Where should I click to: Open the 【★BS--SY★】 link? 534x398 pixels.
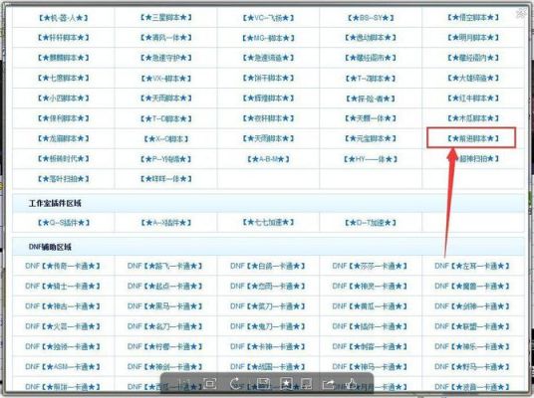tap(371, 17)
